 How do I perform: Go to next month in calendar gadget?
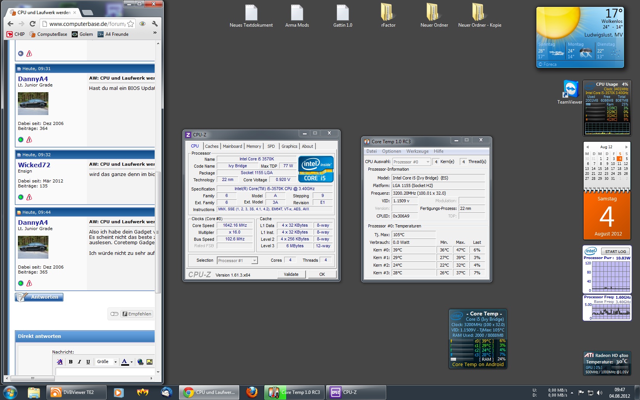(626, 147)
